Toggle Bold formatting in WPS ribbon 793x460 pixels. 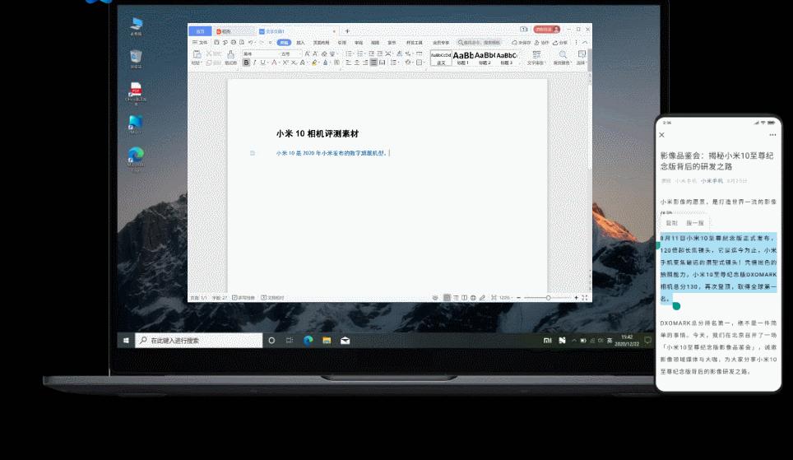(x=246, y=63)
